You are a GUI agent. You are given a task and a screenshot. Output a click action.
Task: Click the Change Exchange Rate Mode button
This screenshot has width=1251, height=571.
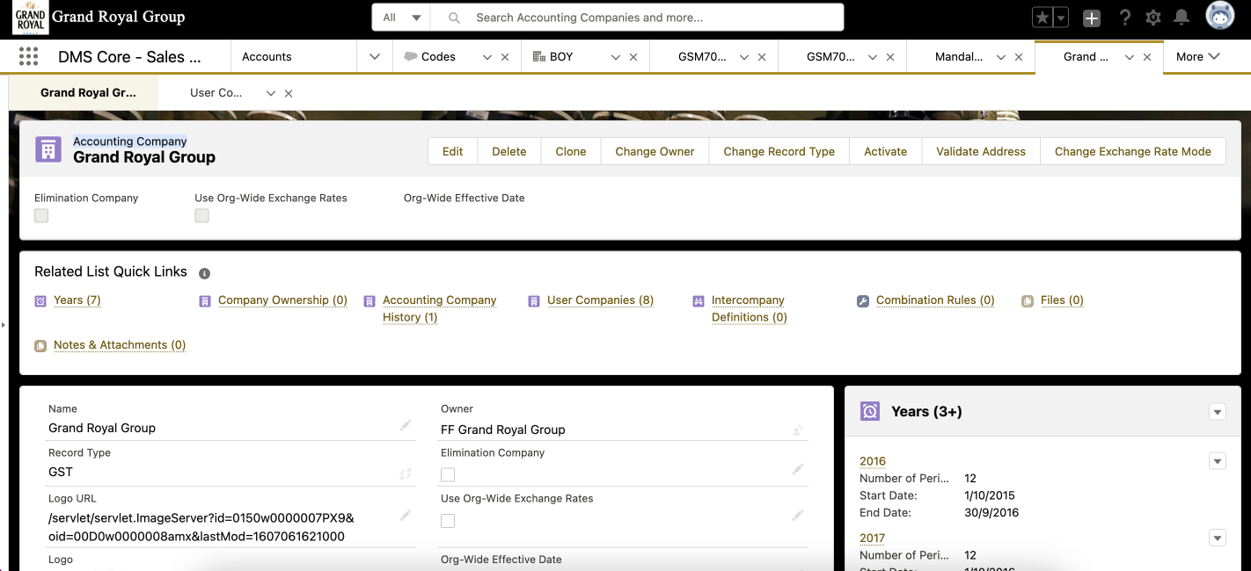pos(1133,151)
